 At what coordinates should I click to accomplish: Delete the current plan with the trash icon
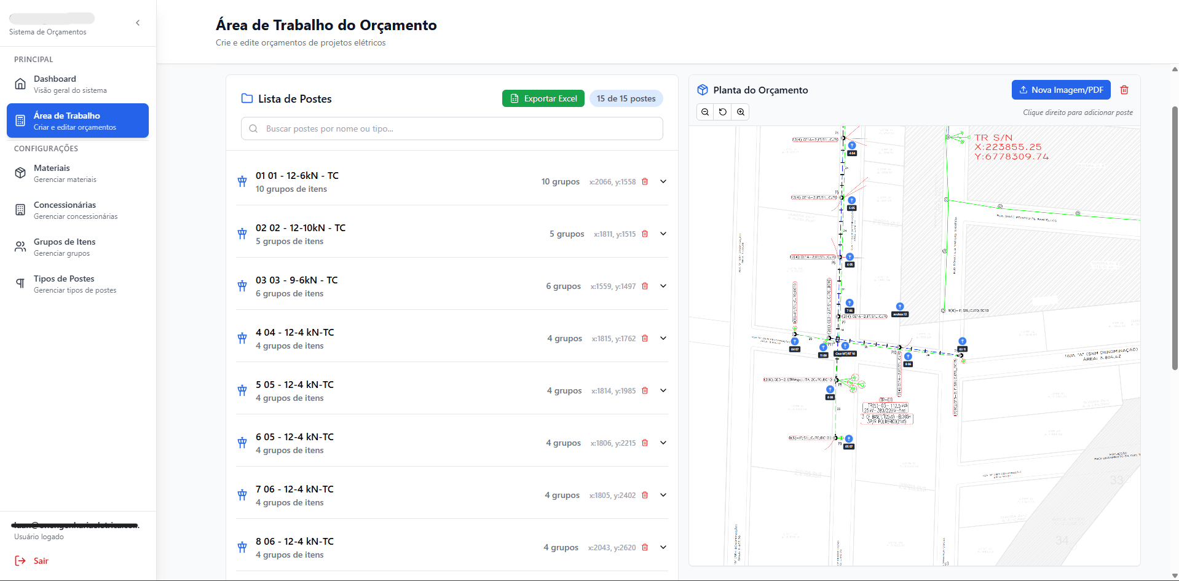(x=1124, y=90)
